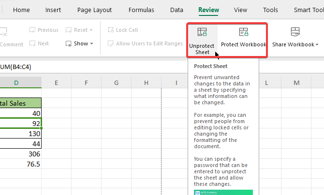Click the Unprotect Sheet icon
The image size is (324, 195).
pyautogui.click(x=202, y=32)
